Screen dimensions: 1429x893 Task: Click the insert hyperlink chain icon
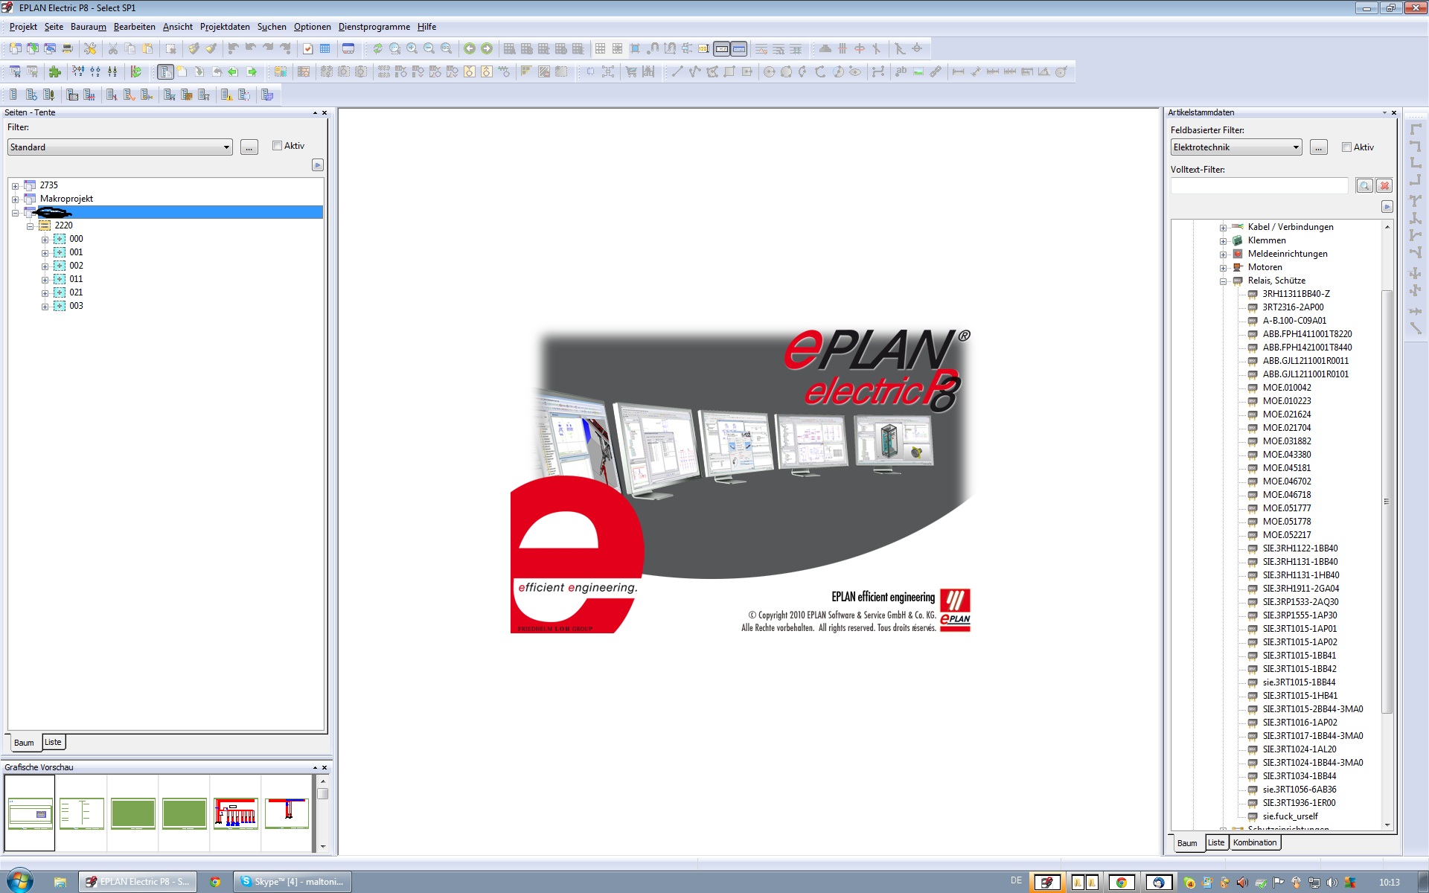point(936,71)
